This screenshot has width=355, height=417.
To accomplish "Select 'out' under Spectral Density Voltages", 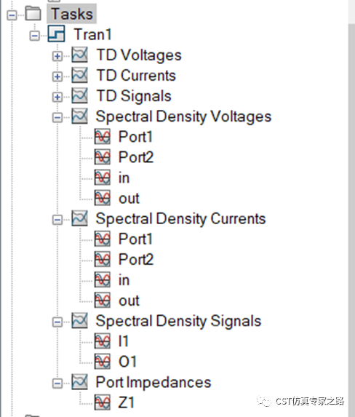I will [x=129, y=199].
